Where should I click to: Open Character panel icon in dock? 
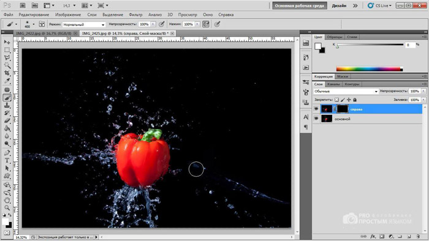point(306,117)
